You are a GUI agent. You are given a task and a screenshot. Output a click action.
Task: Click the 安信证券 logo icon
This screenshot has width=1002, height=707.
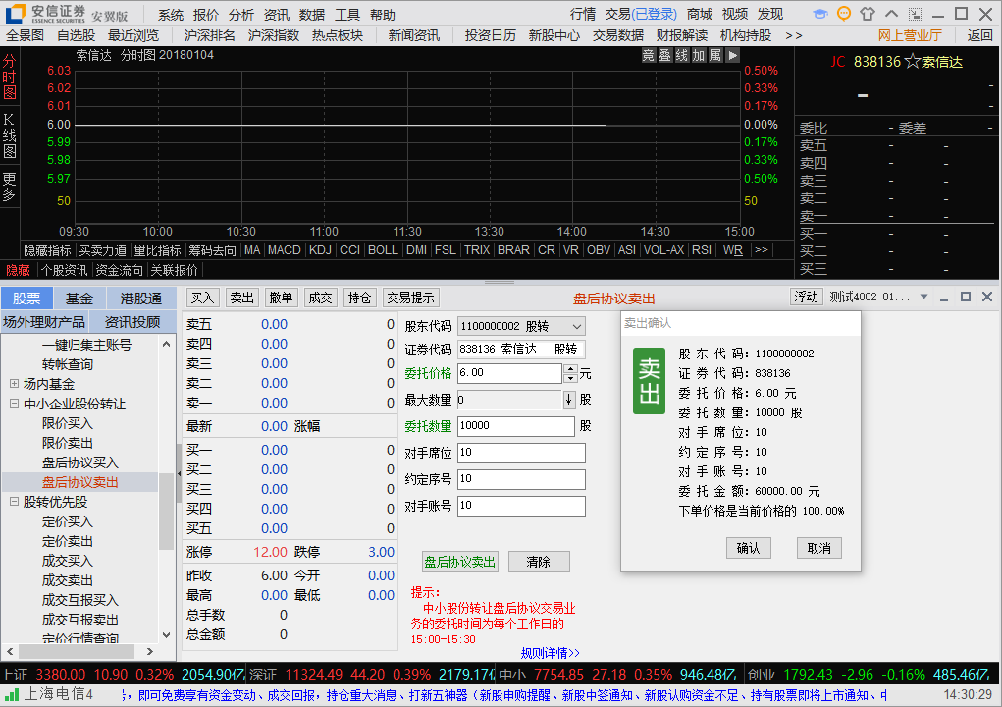(x=16, y=13)
